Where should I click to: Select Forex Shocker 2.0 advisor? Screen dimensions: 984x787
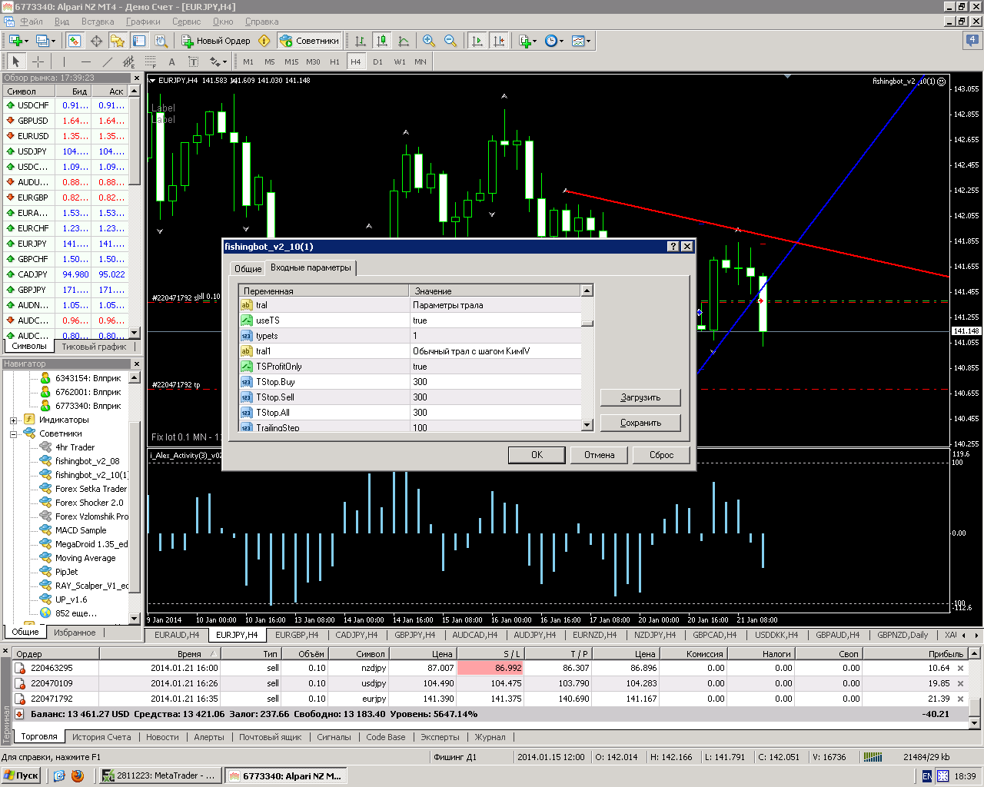coord(89,503)
